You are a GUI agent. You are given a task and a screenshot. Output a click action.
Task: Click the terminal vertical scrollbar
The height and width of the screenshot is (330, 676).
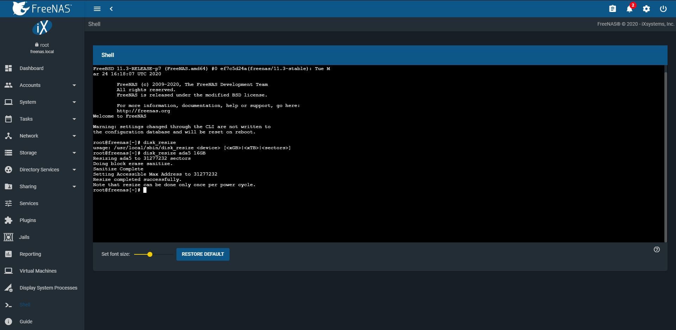point(665,157)
